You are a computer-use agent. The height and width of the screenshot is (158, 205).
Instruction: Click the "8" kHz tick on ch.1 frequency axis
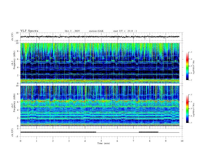[18, 51]
